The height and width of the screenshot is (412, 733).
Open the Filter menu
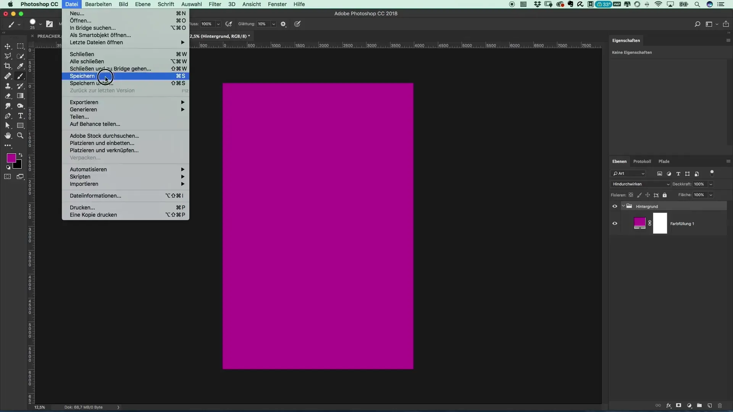coord(215,4)
